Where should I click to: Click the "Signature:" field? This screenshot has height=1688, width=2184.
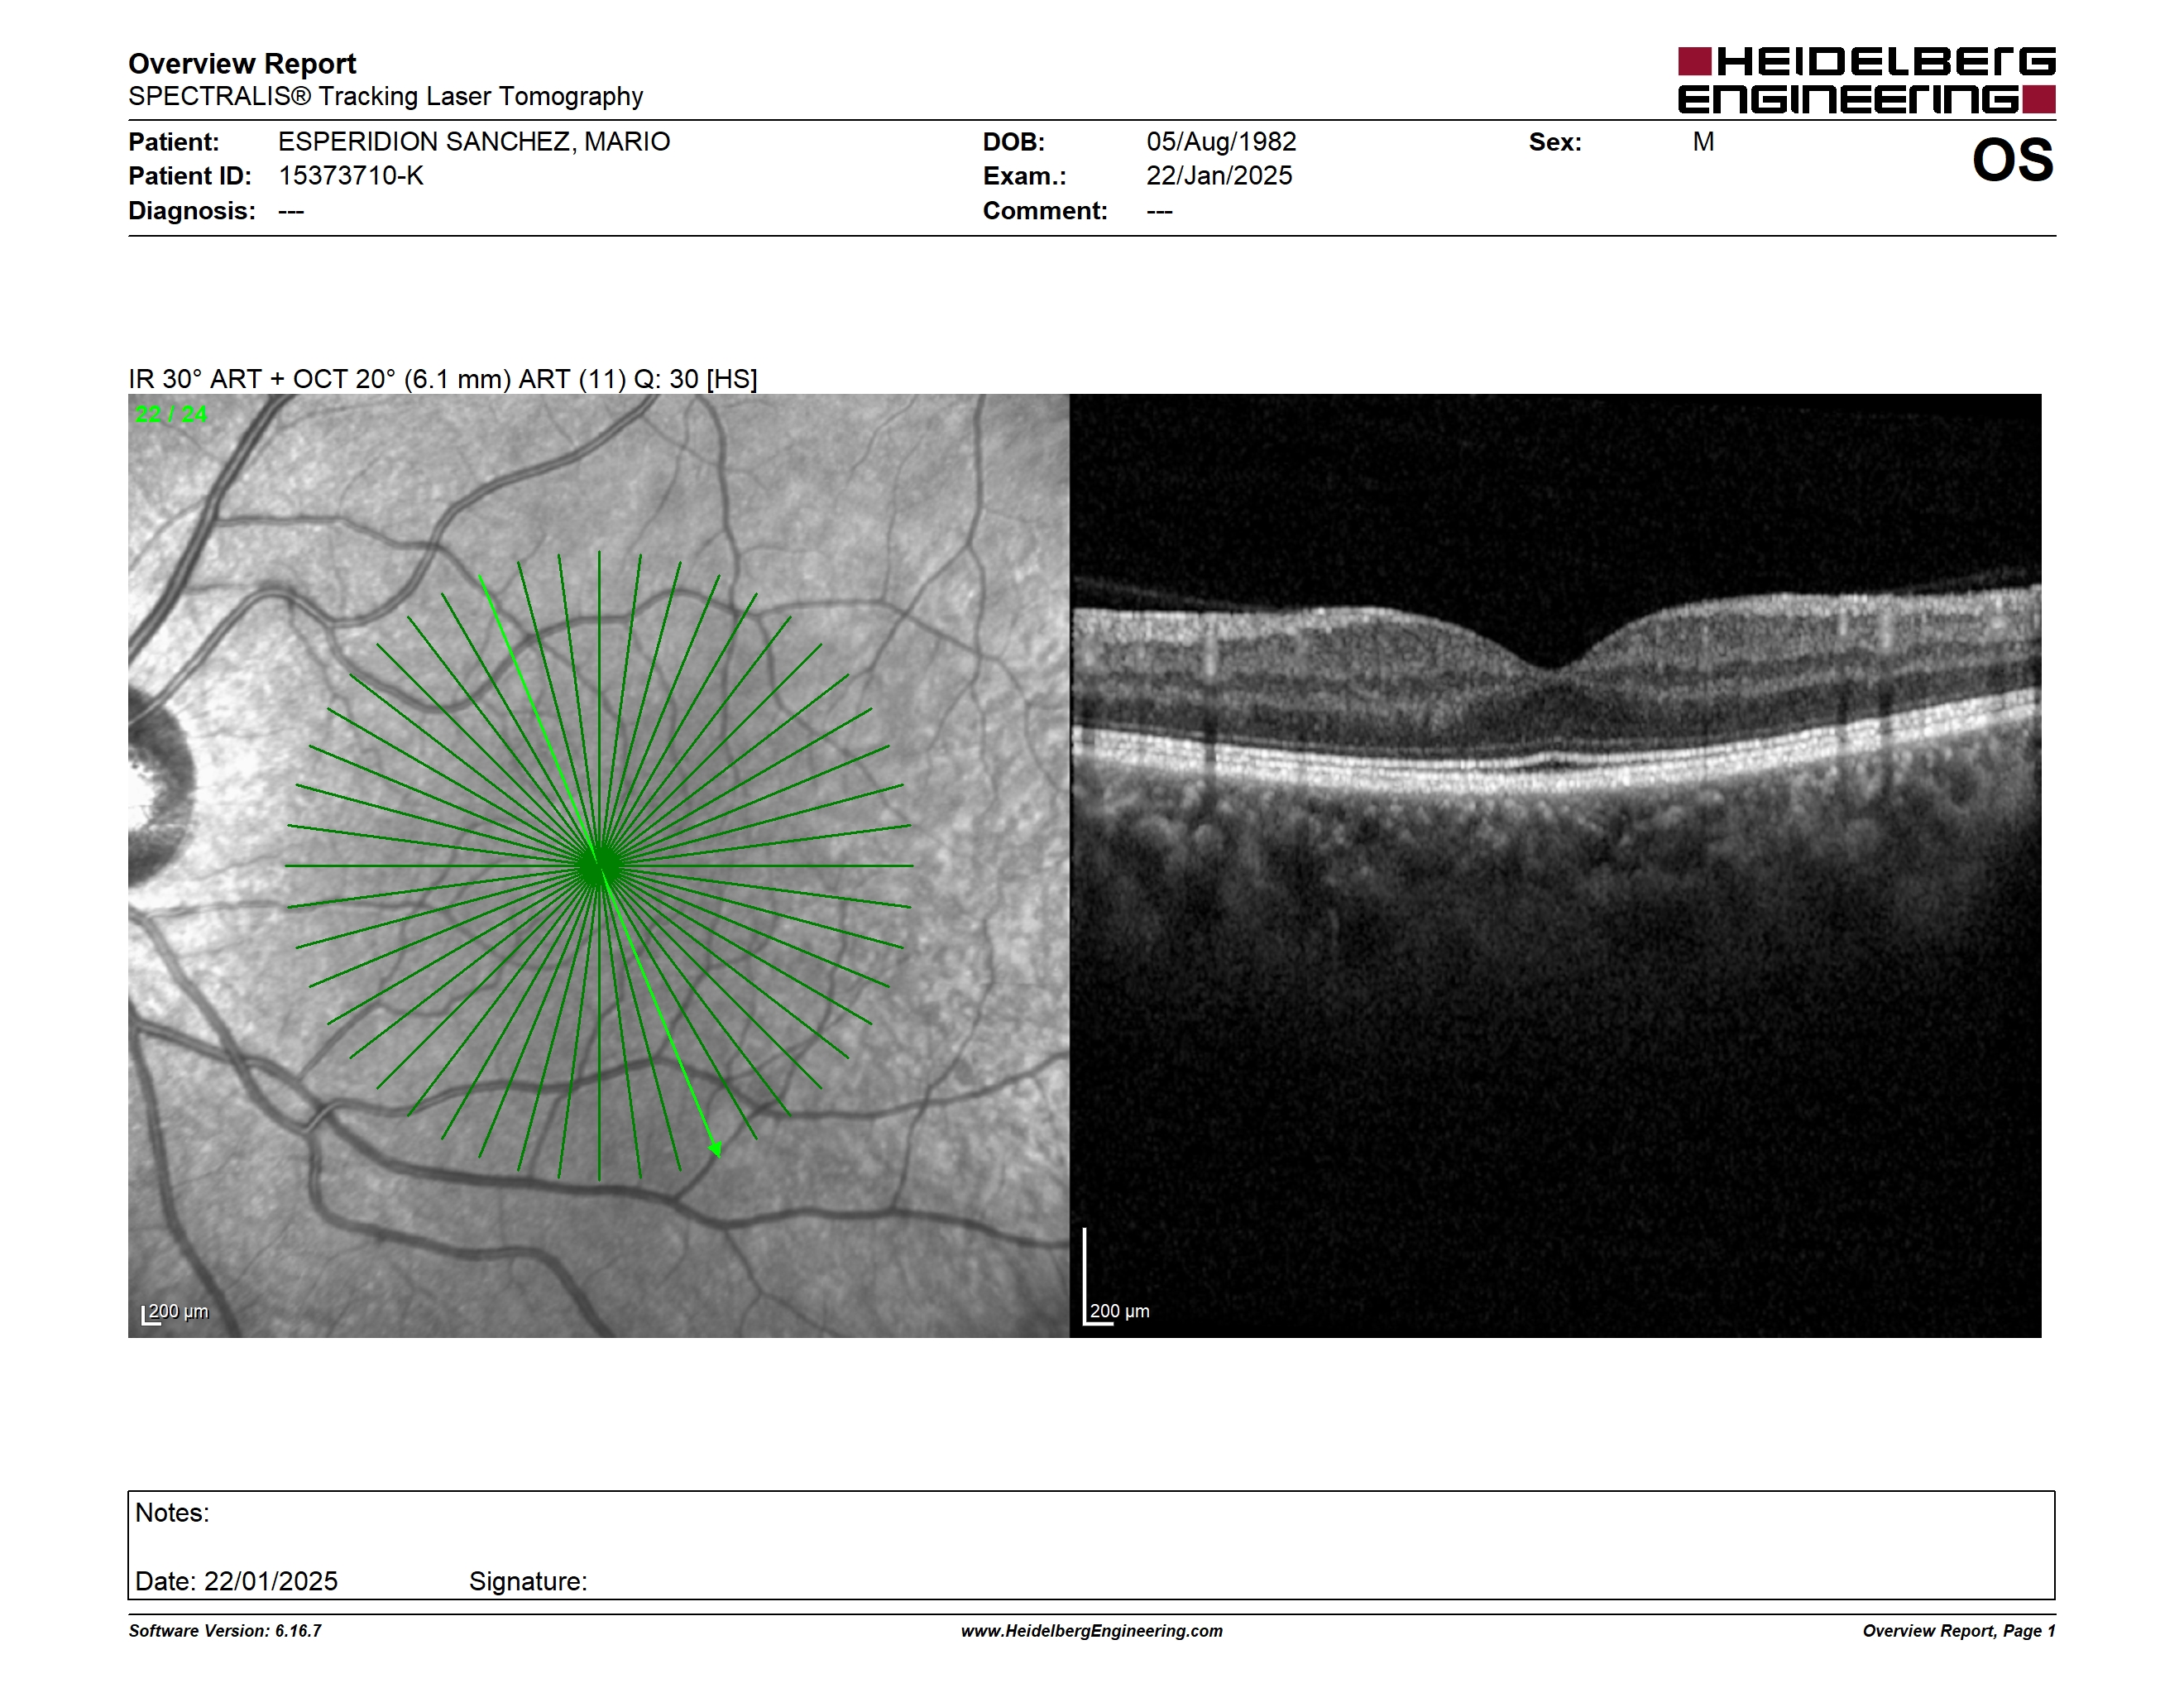pos(528,1581)
